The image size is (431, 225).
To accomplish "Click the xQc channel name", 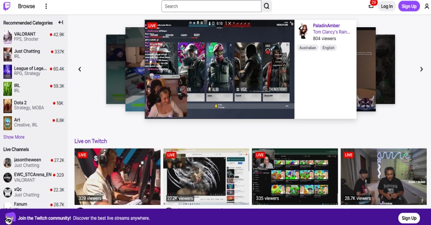I will (18, 189).
